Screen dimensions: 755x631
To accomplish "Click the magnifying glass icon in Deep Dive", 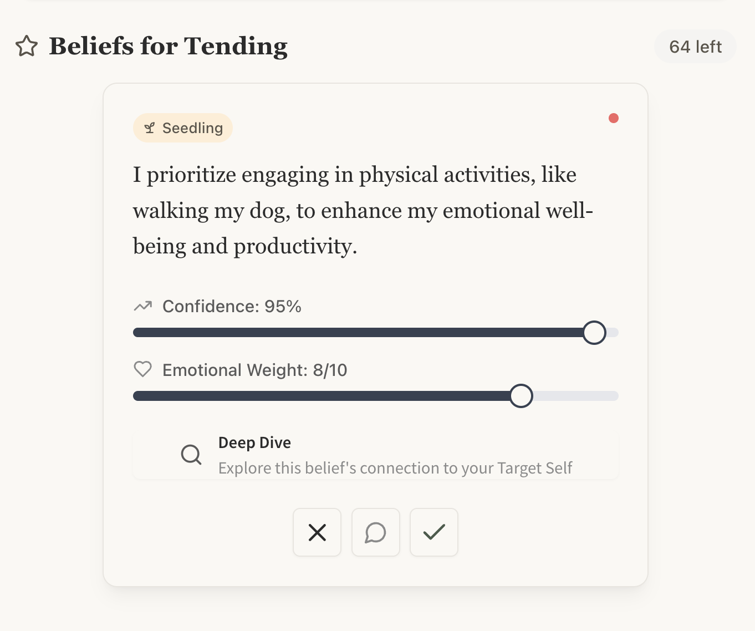I will (x=191, y=455).
